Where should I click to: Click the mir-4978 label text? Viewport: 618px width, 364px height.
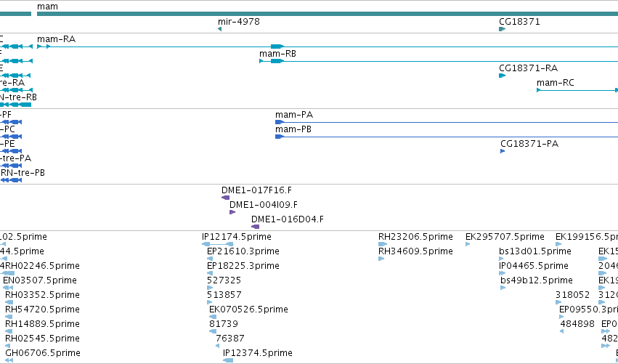click(239, 22)
